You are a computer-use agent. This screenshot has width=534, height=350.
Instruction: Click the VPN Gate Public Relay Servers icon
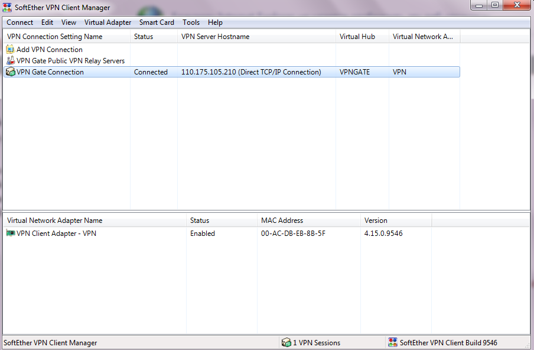(x=10, y=61)
